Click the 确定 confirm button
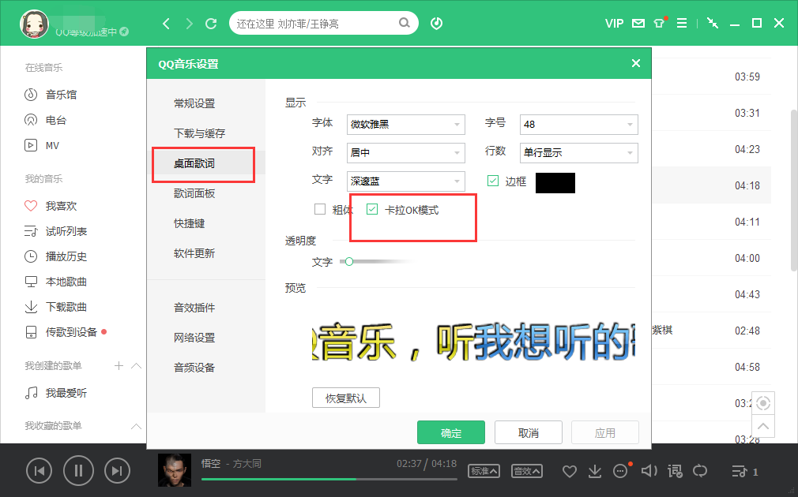Image resolution: width=798 pixels, height=497 pixels. (x=451, y=433)
